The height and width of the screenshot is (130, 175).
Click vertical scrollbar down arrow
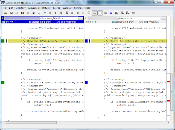[x=172, y=120]
